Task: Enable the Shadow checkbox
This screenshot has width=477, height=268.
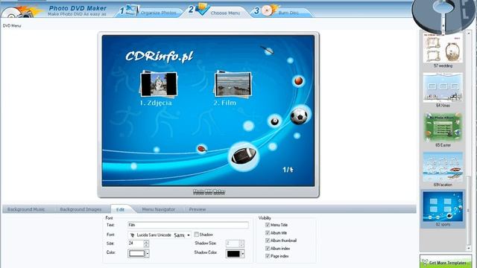Action: pos(197,234)
